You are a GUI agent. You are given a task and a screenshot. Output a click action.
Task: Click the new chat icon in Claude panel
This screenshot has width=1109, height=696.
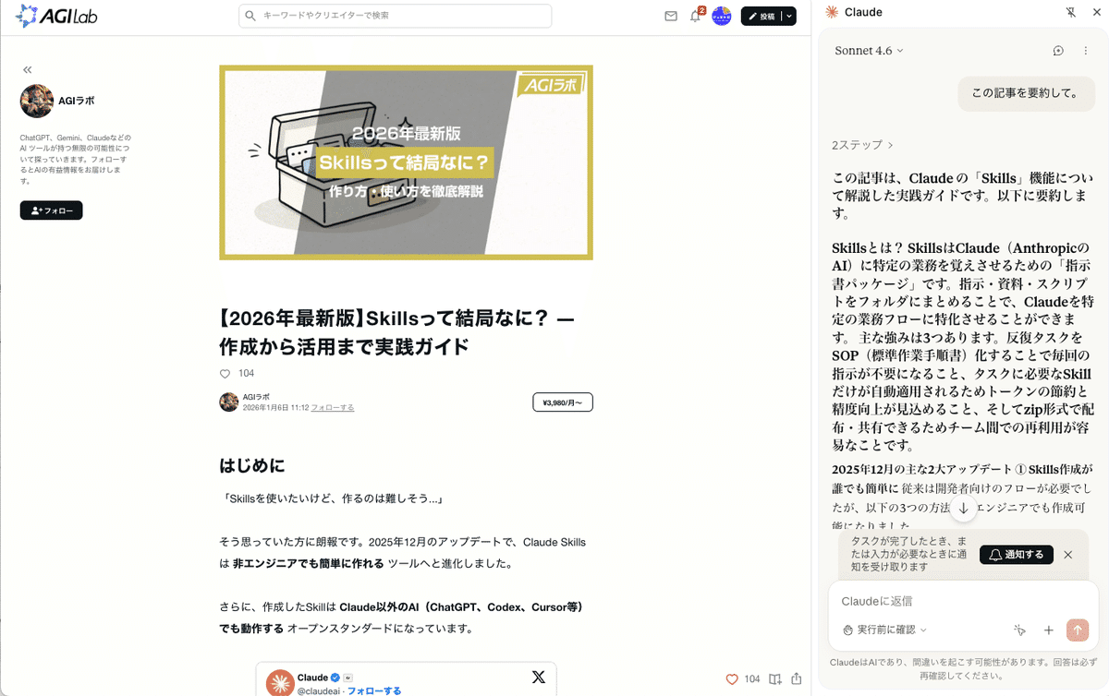[1058, 51]
